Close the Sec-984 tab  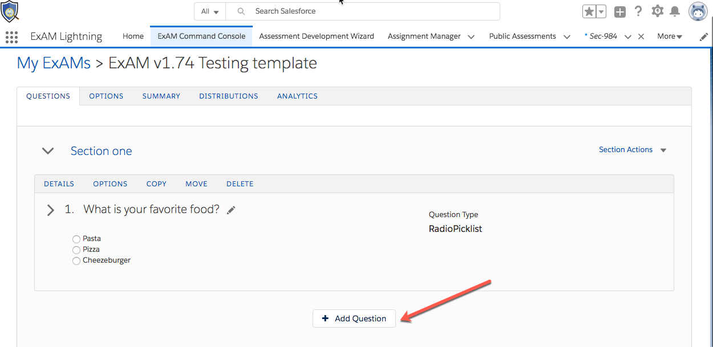click(x=641, y=36)
